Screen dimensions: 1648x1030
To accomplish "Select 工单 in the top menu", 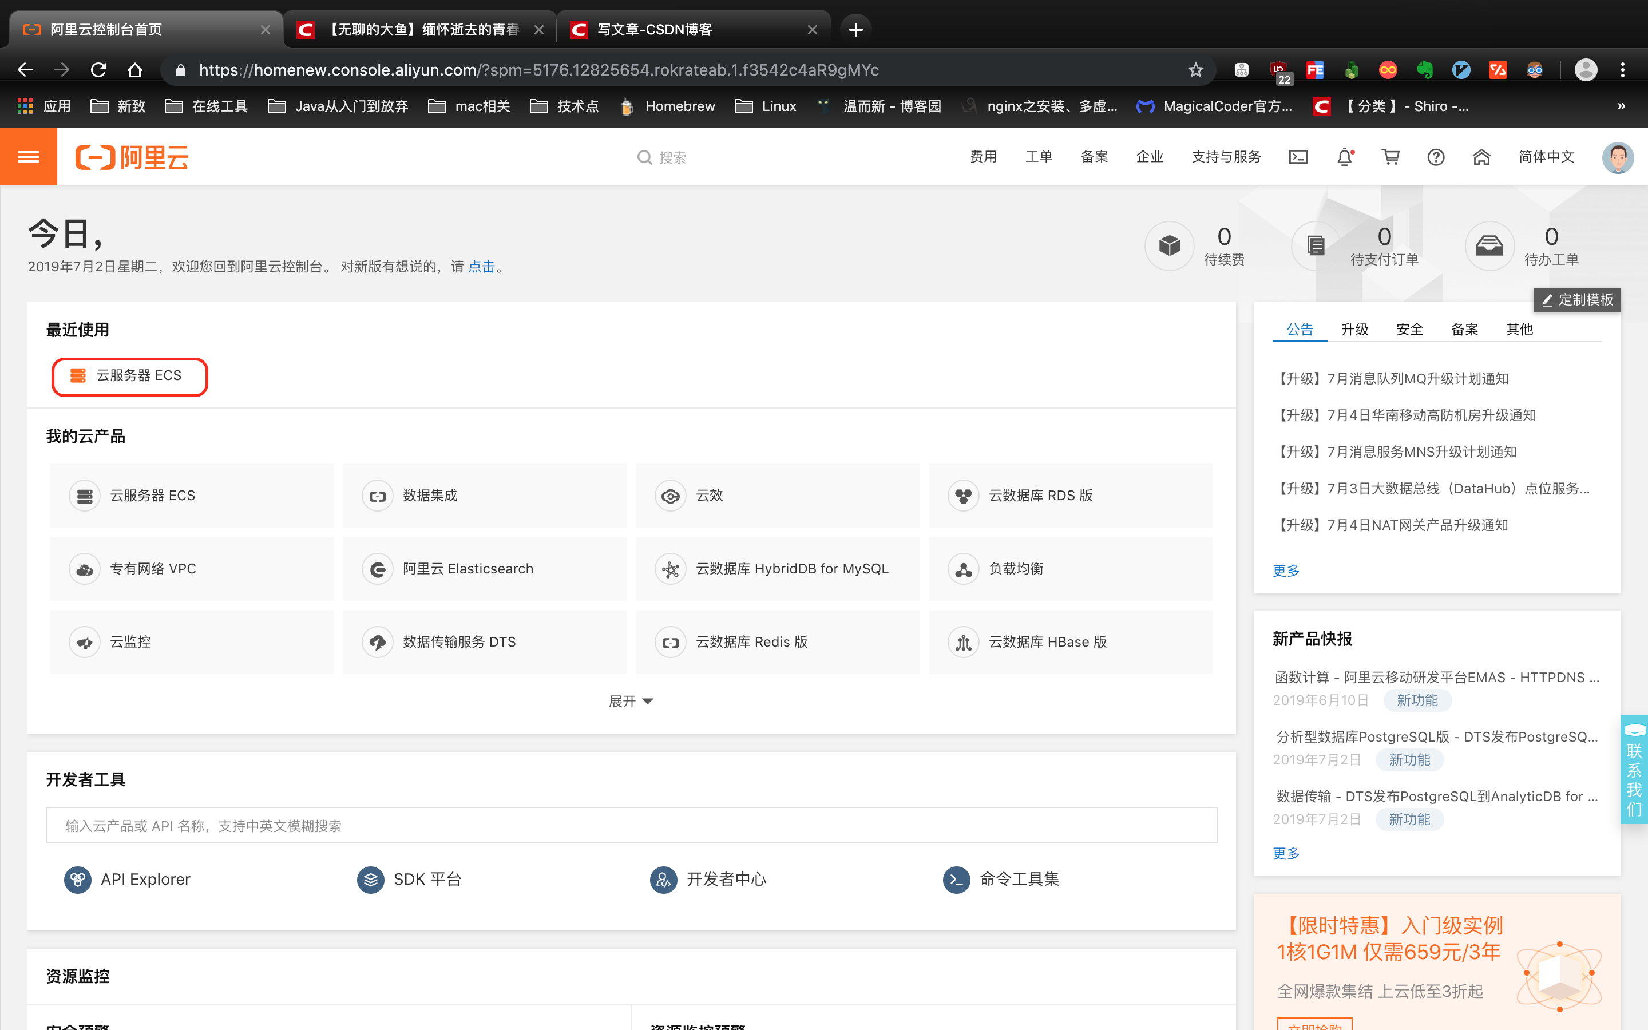I will coord(1039,157).
